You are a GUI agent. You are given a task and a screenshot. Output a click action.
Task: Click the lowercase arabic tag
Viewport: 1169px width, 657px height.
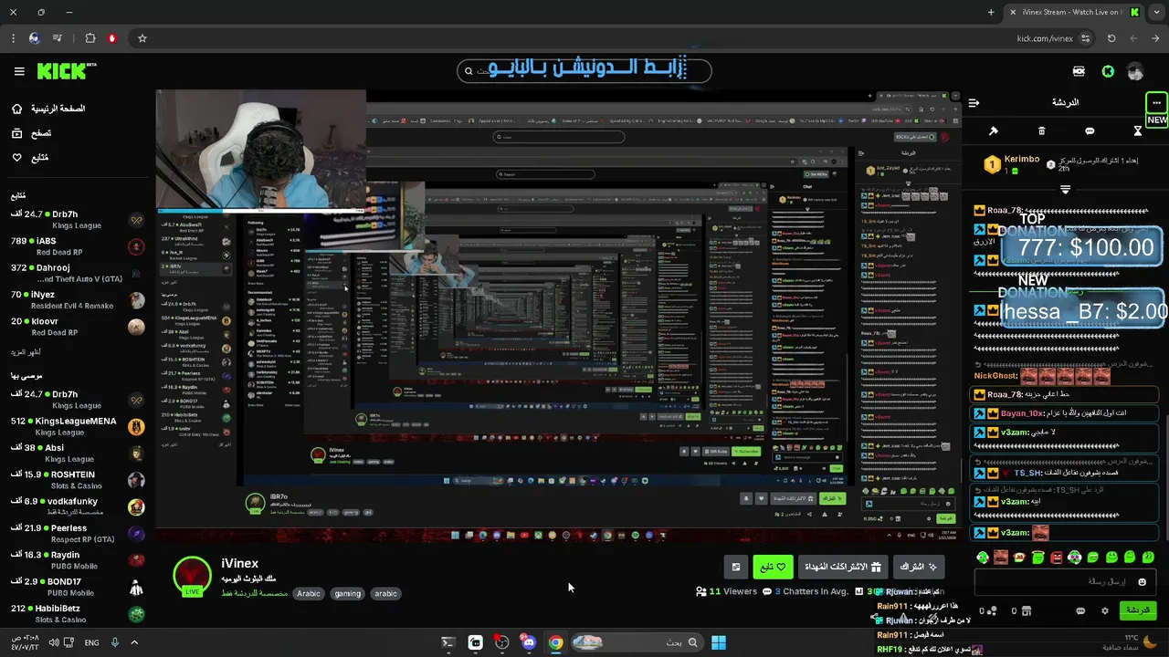[385, 593]
